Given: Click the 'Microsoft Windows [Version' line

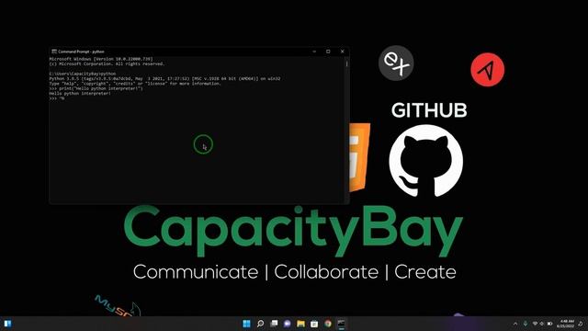Looking at the screenshot, I should point(101,59).
